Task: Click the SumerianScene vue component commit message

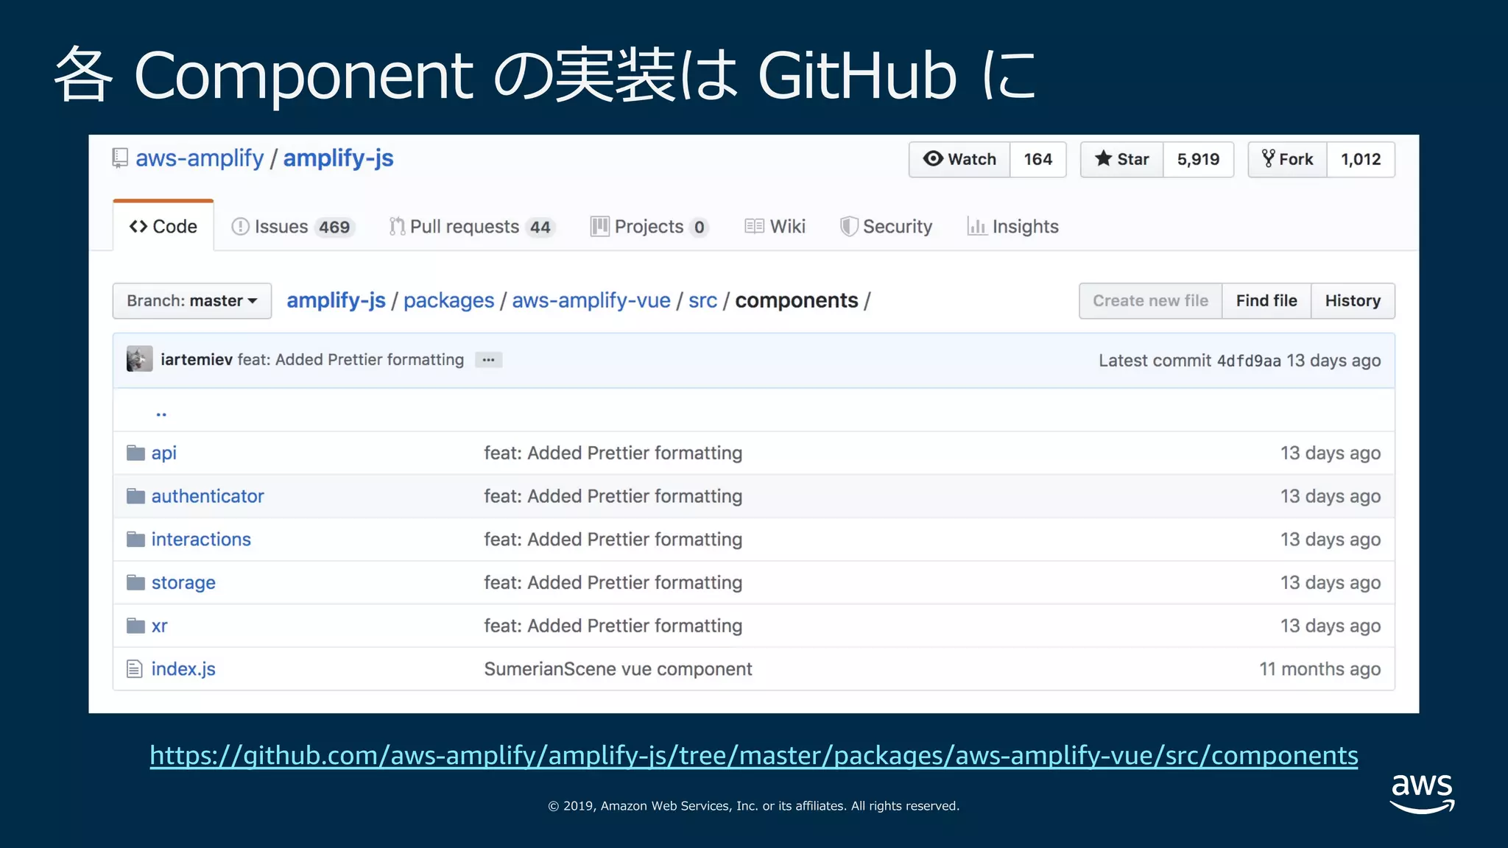Action: coord(618,669)
